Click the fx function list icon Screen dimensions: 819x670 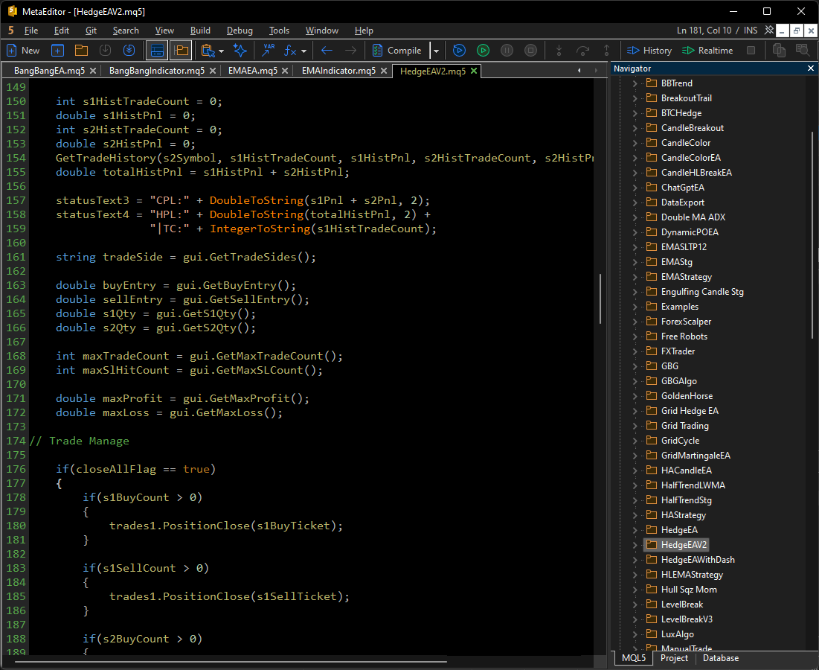click(x=290, y=51)
